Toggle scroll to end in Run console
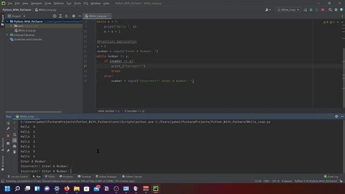Image resolution: width=345 pixels, height=194 pixels. point(15,140)
